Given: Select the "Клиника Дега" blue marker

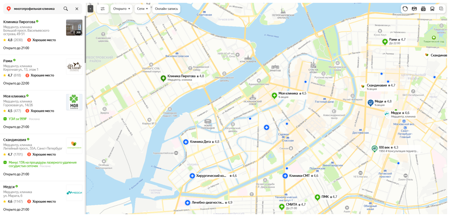Looking at the screenshot, I should pos(186,142).
